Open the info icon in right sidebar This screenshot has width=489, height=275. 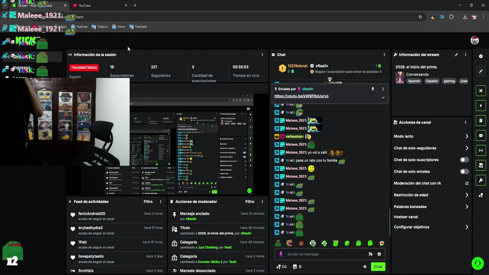[x=481, y=56]
